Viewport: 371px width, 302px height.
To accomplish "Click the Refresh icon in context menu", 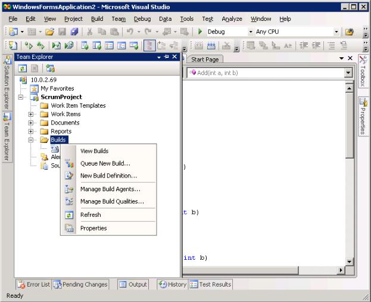I will click(69, 215).
